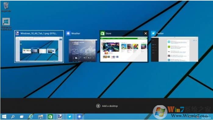Screen dimensions: 213x120
Task: Click the image editor taskbar icon
Action: (x=60, y=116)
